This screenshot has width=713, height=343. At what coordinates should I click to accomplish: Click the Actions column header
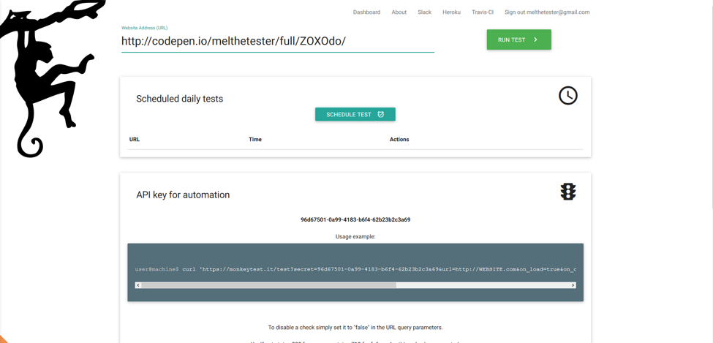pyautogui.click(x=399, y=139)
